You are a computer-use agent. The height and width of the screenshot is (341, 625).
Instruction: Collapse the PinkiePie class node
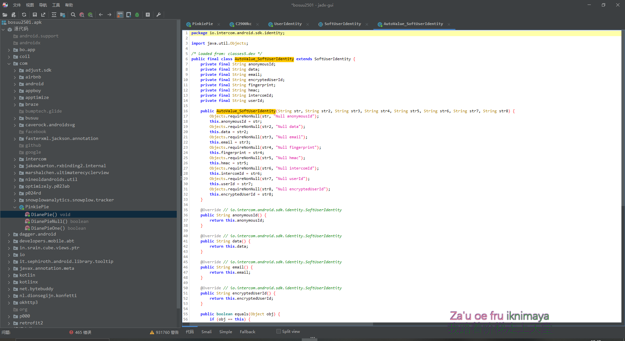coord(15,207)
